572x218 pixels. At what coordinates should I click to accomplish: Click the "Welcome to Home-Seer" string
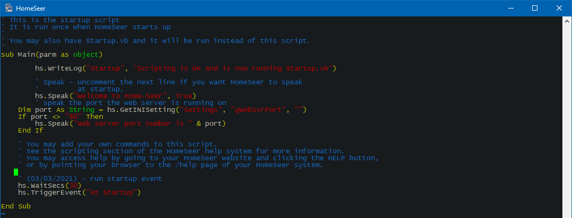pos(121,96)
